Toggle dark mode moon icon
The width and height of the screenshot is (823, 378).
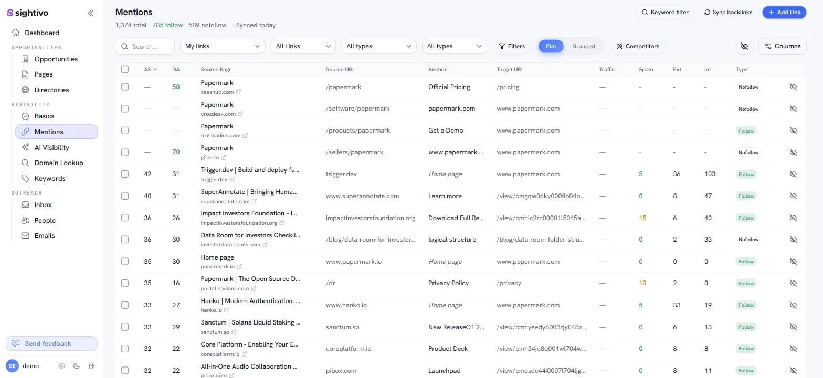(77, 366)
